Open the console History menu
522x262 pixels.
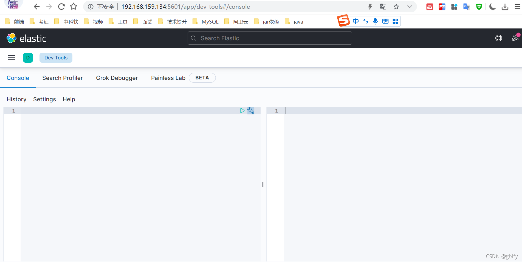point(16,99)
